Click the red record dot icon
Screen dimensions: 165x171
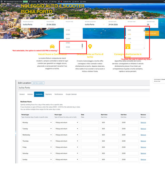click(x=61, y=2)
